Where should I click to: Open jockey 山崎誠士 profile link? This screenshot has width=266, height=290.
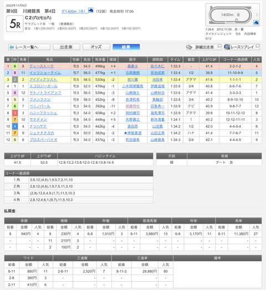point(132,93)
